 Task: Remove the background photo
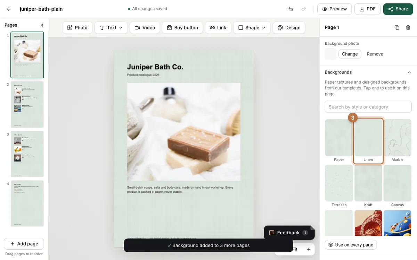click(x=375, y=54)
